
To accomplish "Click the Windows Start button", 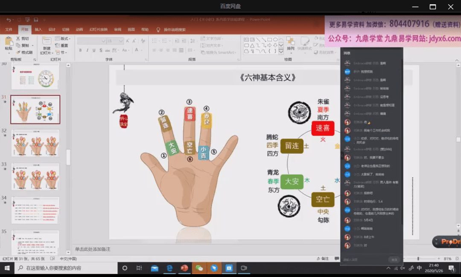I will coord(7,268).
